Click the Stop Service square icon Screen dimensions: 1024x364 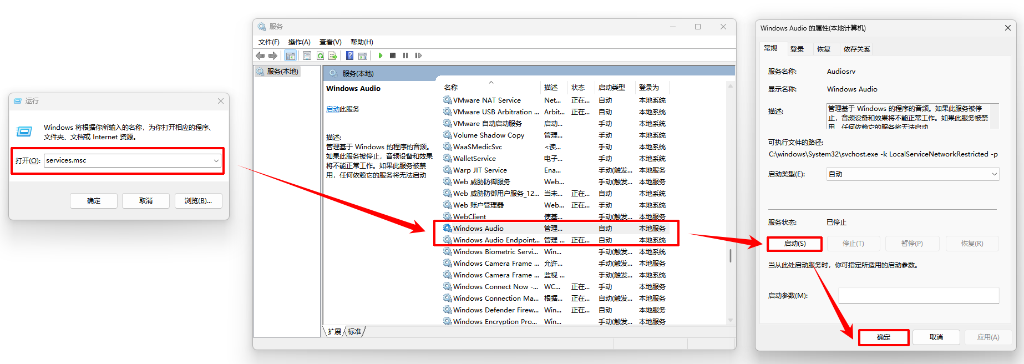pyautogui.click(x=393, y=55)
